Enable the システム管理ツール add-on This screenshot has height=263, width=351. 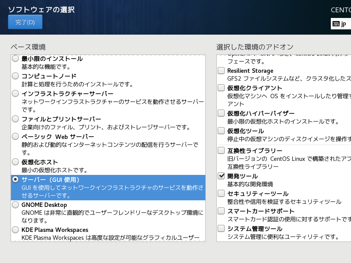click(222, 228)
